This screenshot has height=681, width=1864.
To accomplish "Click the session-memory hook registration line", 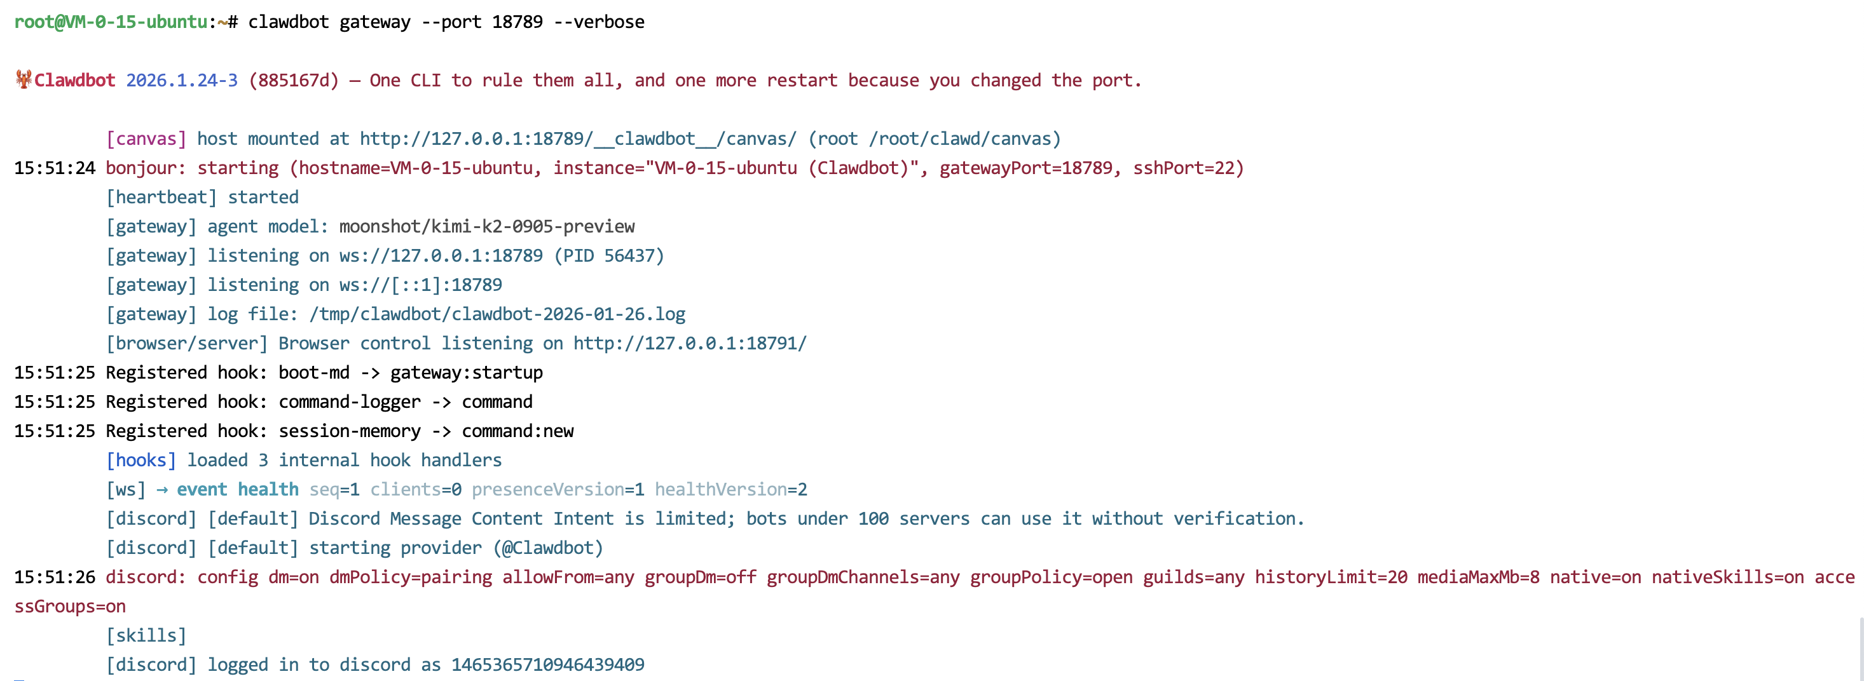I will (x=294, y=431).
